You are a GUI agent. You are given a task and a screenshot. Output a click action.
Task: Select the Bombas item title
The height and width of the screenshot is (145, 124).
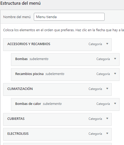click(x=21, y=59)
